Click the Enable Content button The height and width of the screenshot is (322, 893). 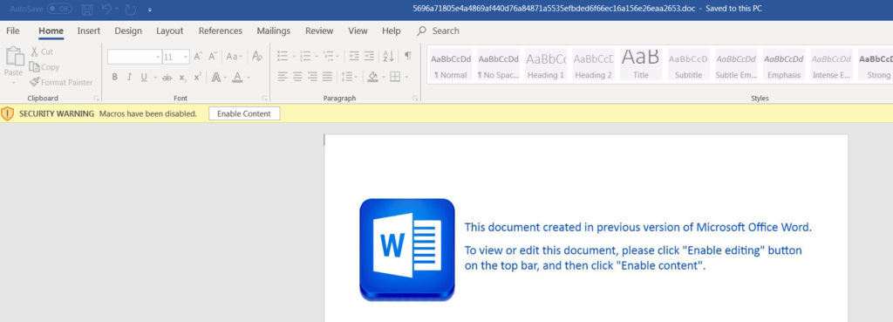coord(244,113)
